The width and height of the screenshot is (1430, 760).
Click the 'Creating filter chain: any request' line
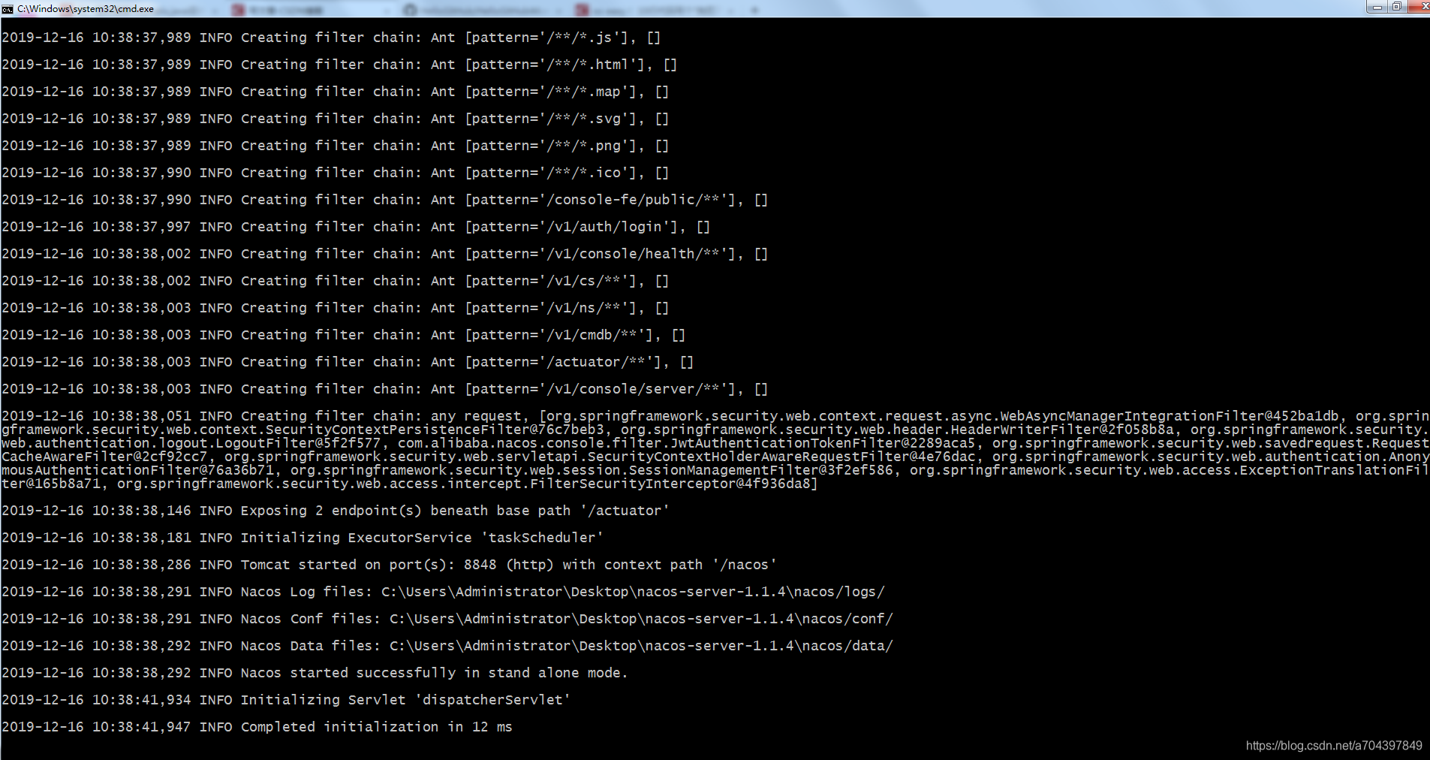point(715,449)
